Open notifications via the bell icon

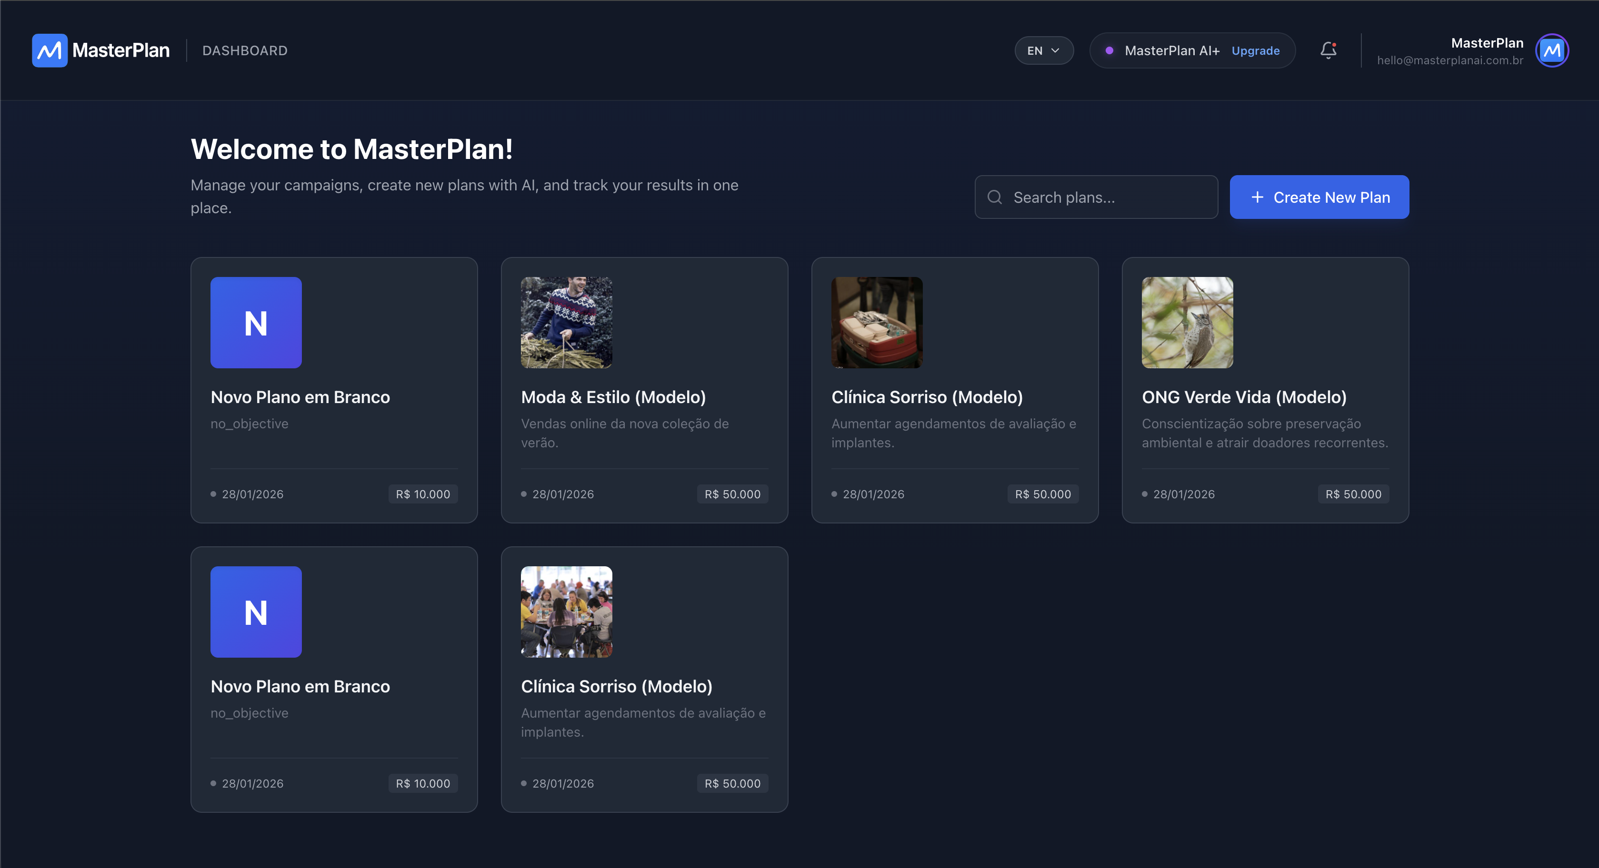pyautogui.click(x=1329, y=50)
